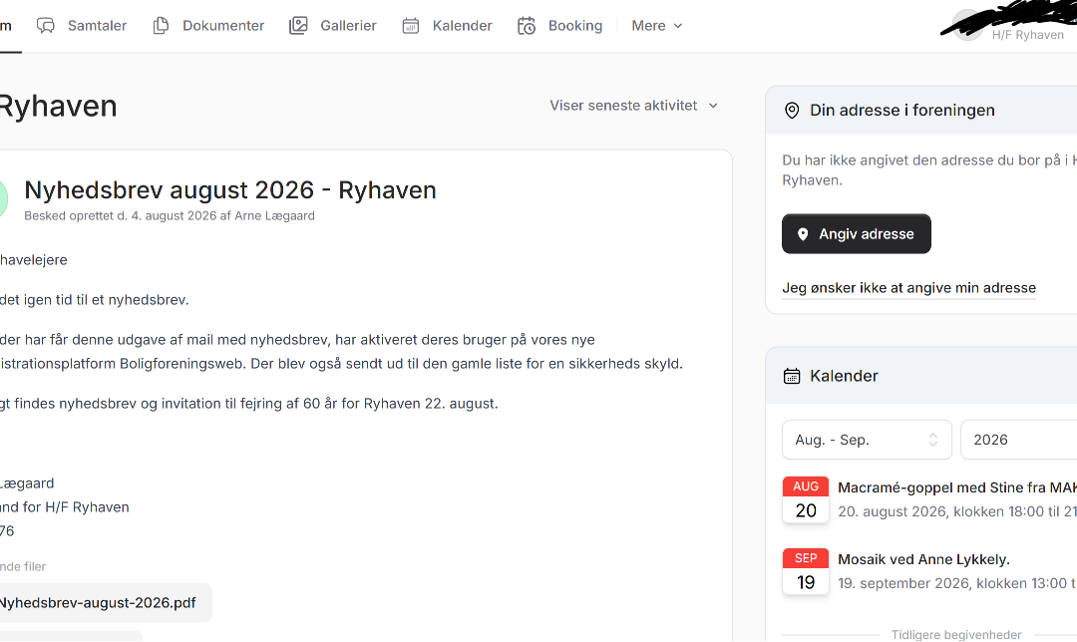Open the 2026 year selector

click(1018, 441)
